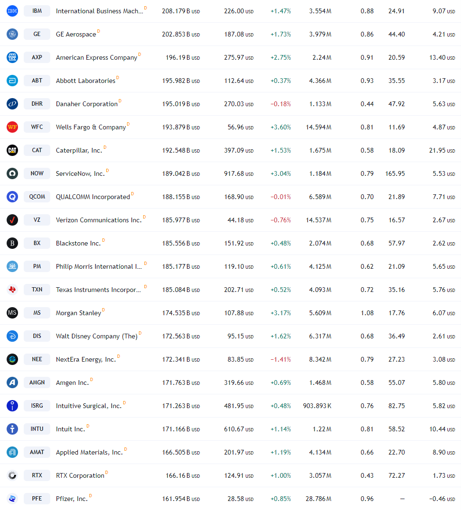The height and width of the screenshot is (510, 461).
Task: Click volume value 903.893 K
Action: click(x=317, y=406)
